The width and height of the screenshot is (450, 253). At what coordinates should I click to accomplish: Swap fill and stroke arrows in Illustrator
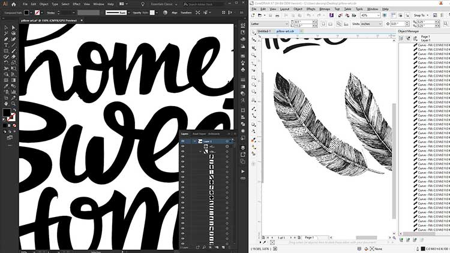click(x=14, y=110)
